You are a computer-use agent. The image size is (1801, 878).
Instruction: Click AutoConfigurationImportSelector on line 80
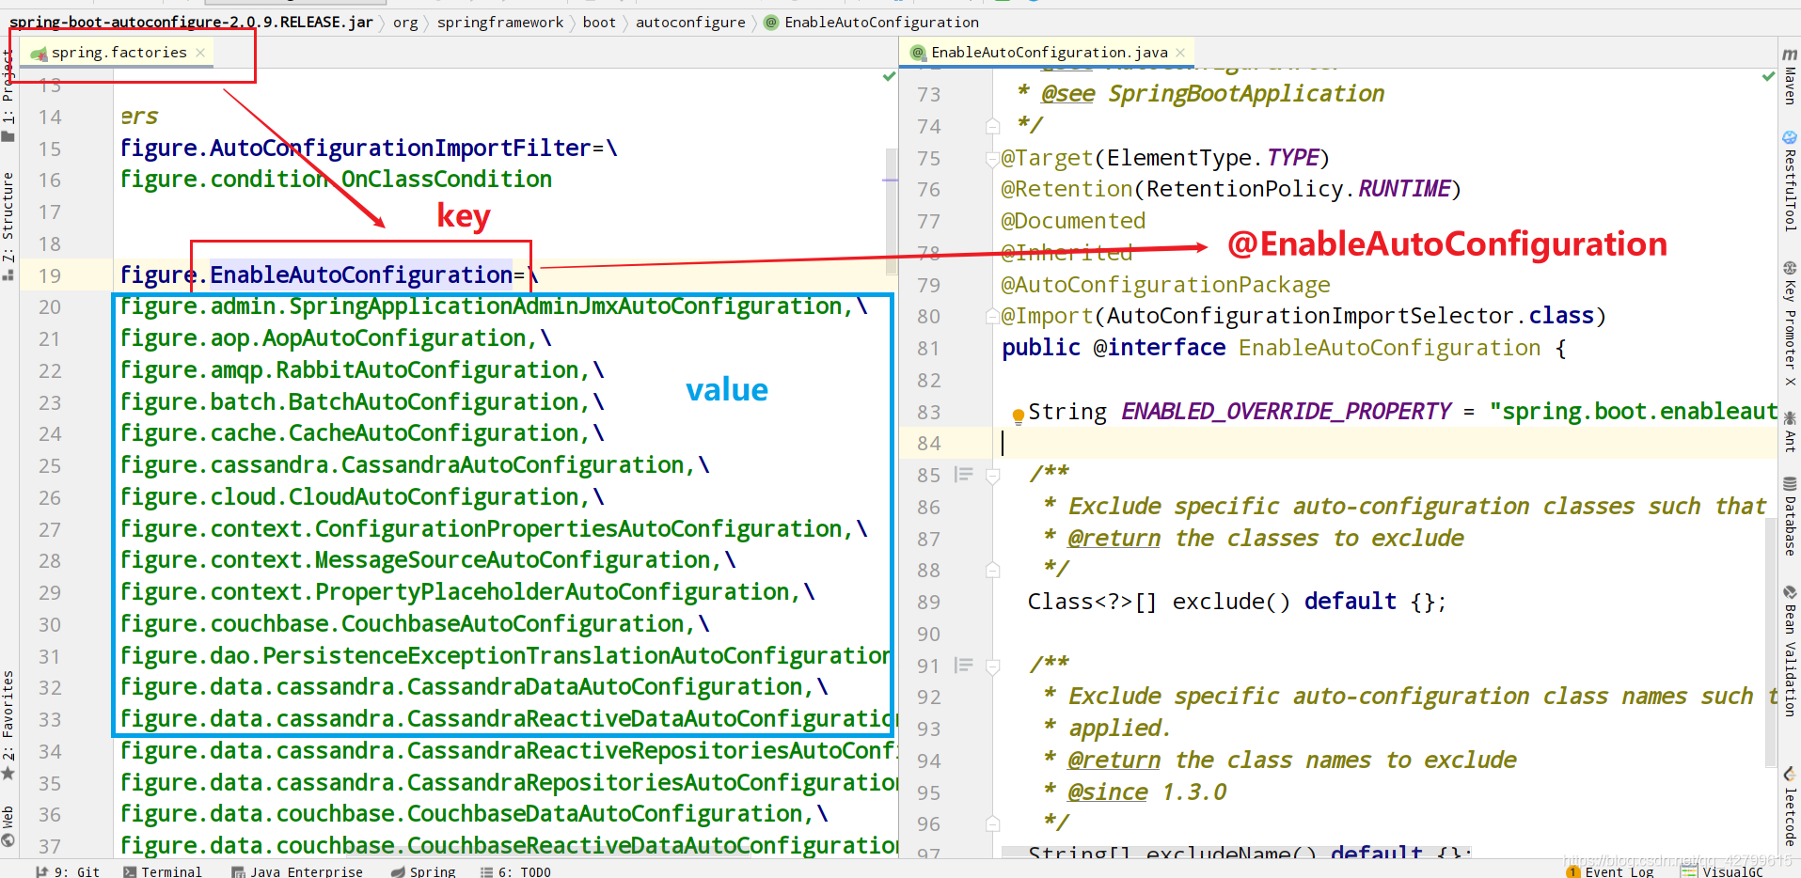tap(1311, 316)
